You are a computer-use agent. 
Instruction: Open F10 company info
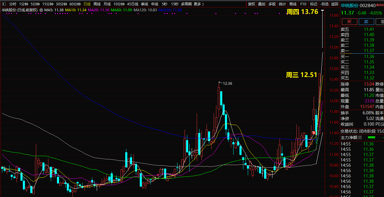pos(303,4)
